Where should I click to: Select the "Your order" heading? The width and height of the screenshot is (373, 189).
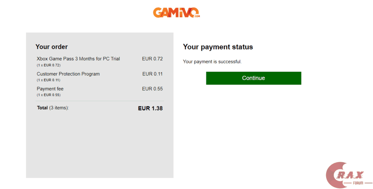pos(51,47)
